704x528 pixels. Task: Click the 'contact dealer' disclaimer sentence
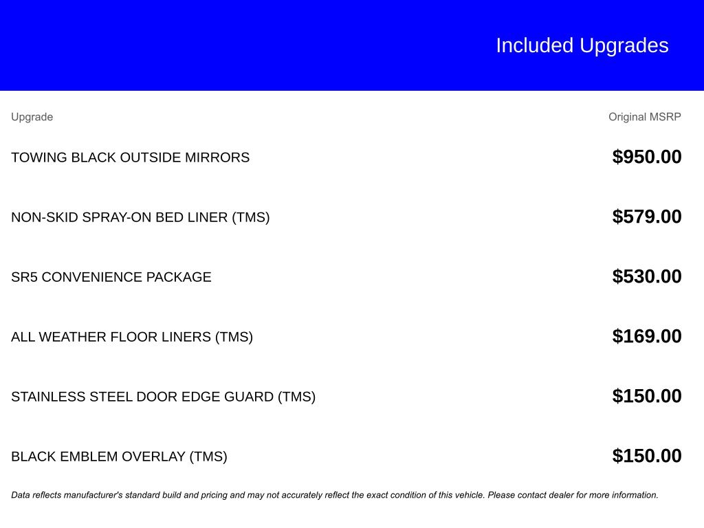(573, 495)
